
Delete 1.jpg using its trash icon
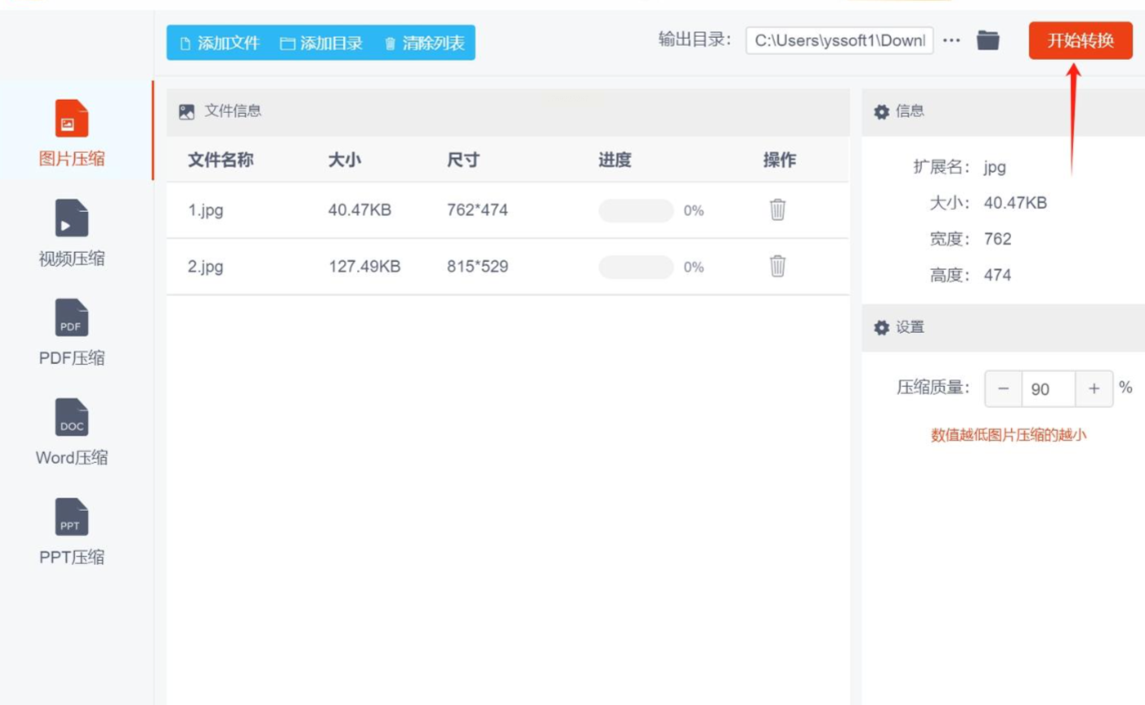777,210
